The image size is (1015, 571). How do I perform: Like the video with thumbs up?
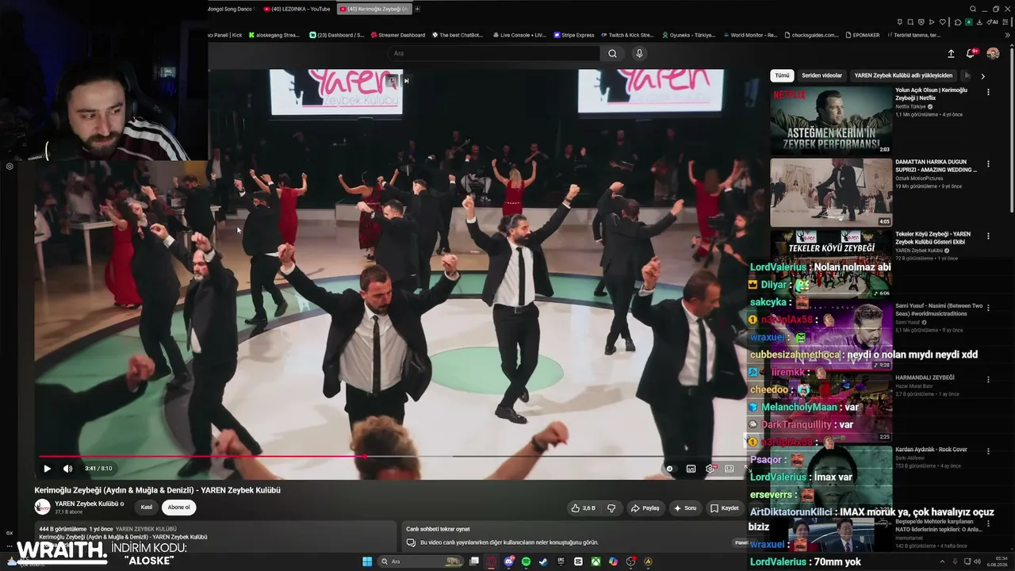583,508
